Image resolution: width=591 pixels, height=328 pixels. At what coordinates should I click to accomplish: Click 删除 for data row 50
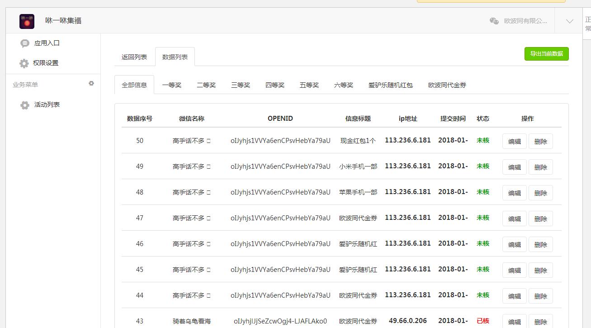pos(541,141)
